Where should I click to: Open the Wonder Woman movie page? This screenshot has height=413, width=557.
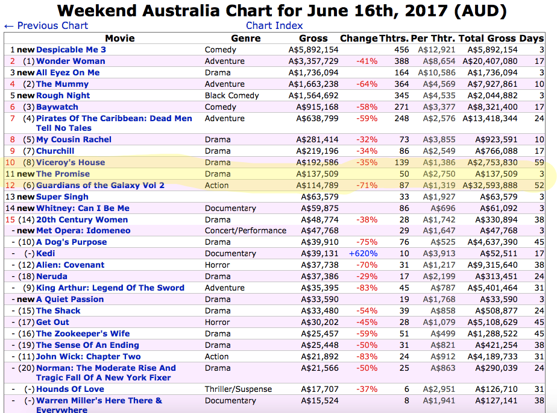(x=71, y=61)
